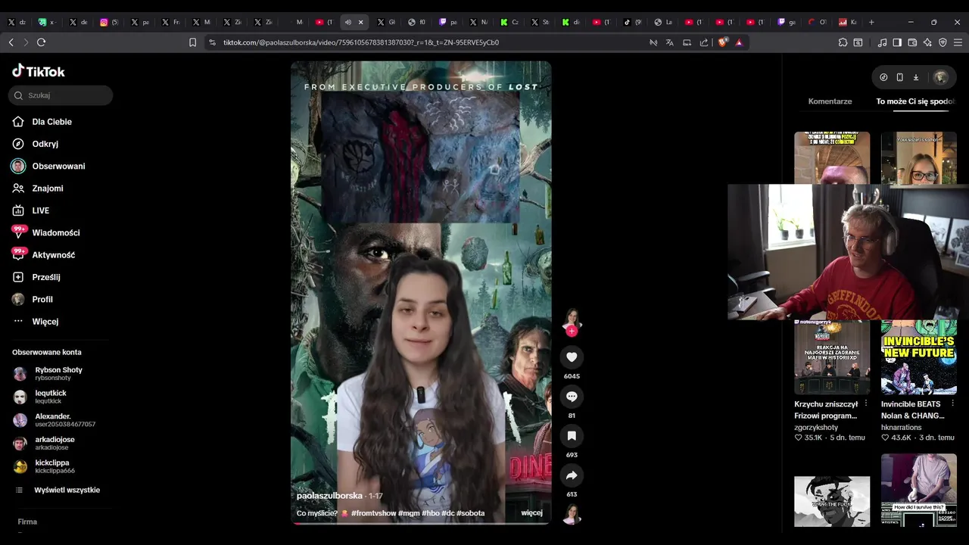Like the video using the heart icon
969x545 pixels.
[x=572, y=357]
